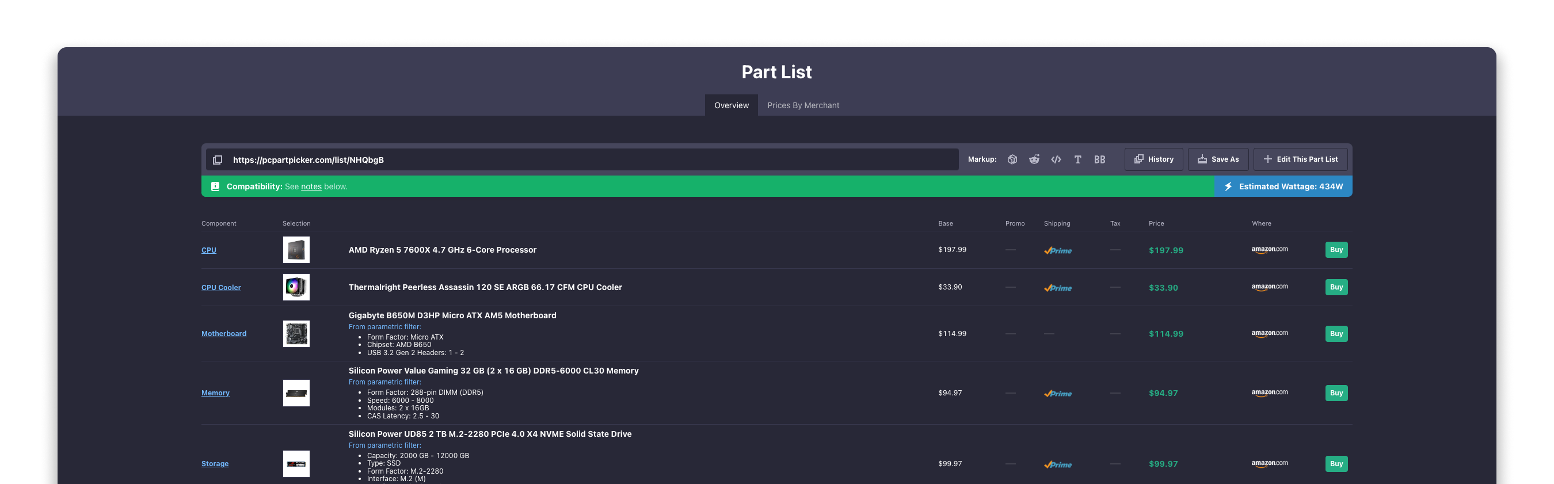Click 'Speed: 6000 - 8000' filter text
The height and width of the screenshot is (484, 1554).
point(400,401)
